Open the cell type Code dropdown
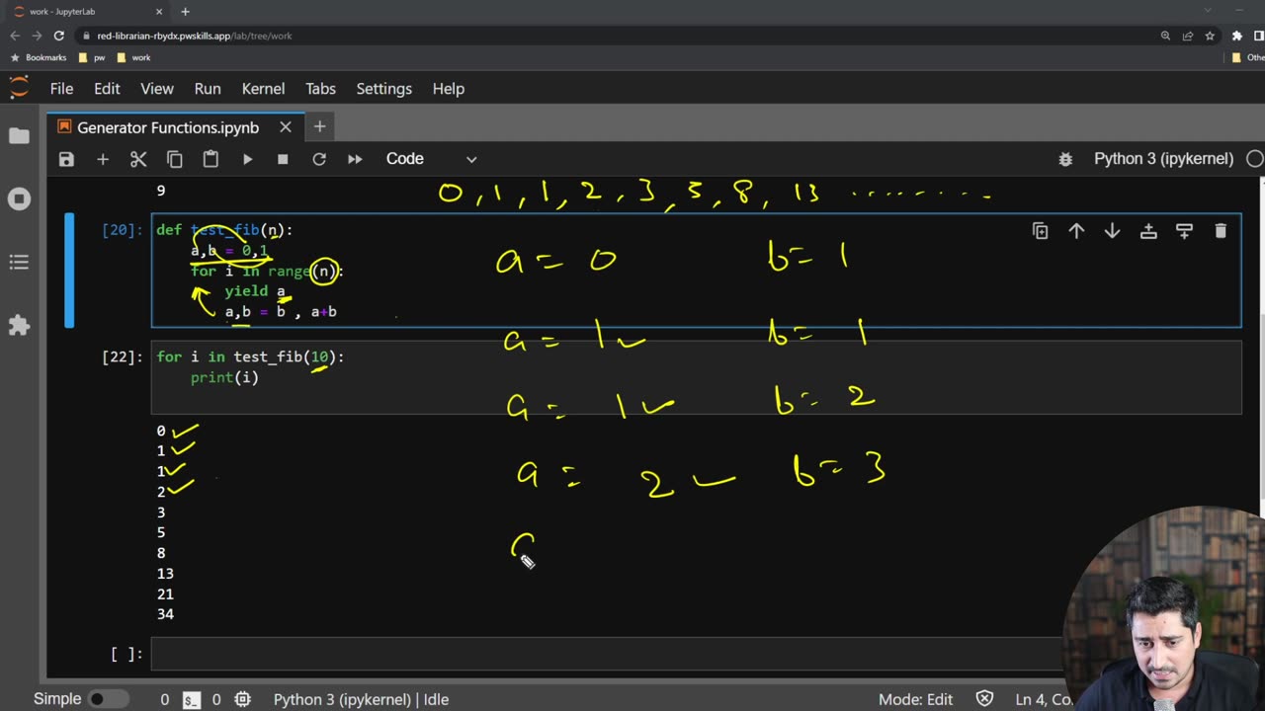1265x711 pixels. 431,159
